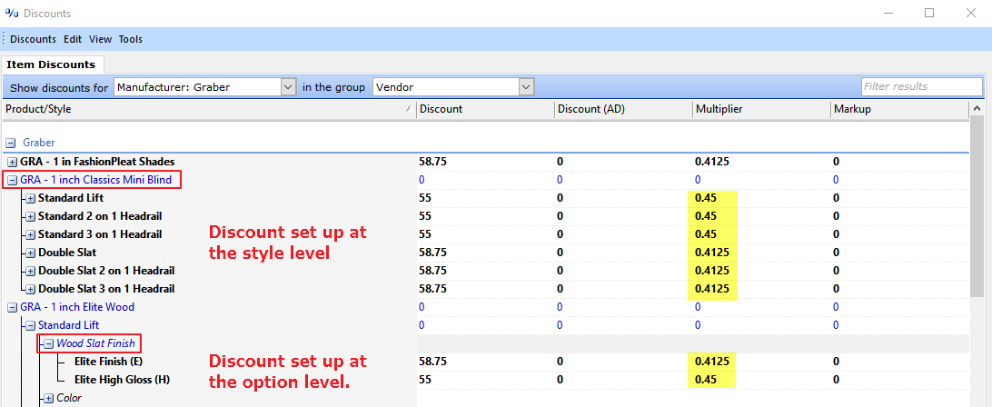
Task: Maximize the Discounts window
Action: (x=928, y=13)
